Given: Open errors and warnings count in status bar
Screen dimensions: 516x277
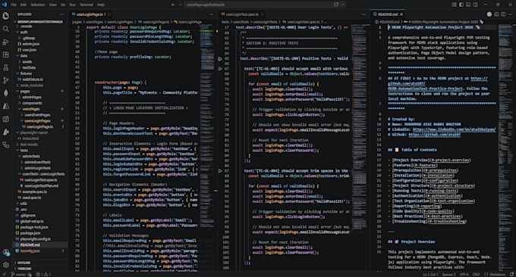Looking at the screenshot, I should pyautogui.click(x=43, y=275).
